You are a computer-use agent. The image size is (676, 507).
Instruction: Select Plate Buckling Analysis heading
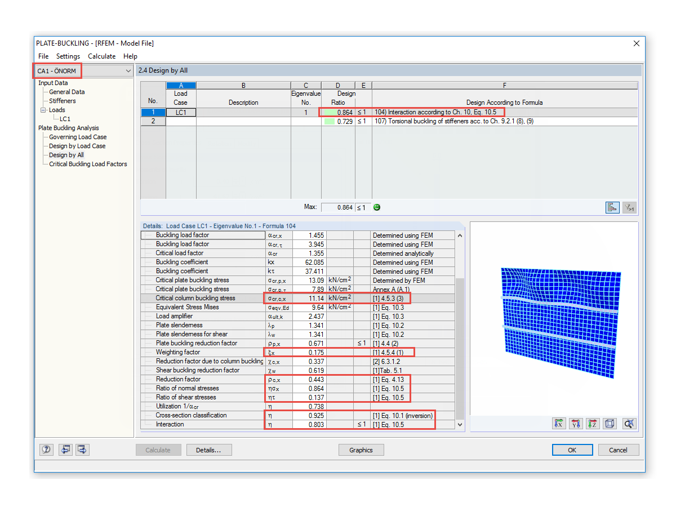pos(68,128)
